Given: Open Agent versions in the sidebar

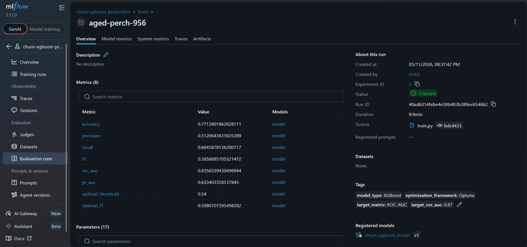Looking at the screenshot, I should click(35, 195).
